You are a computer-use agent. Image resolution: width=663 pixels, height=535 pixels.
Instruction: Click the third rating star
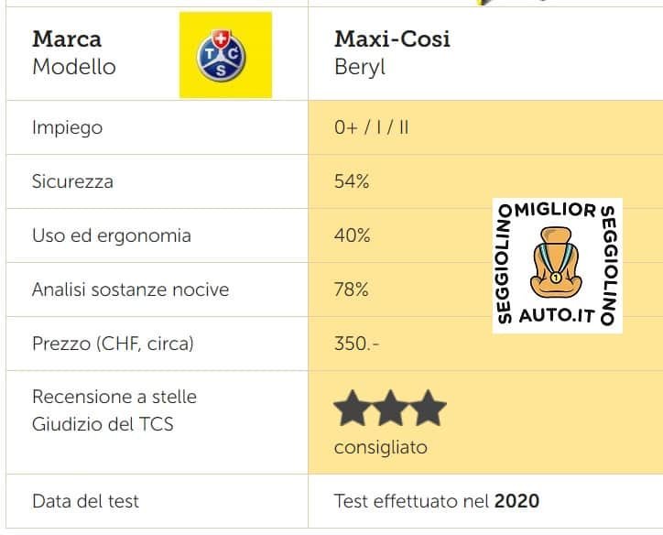pyautogui.click(x=428, y=409)
